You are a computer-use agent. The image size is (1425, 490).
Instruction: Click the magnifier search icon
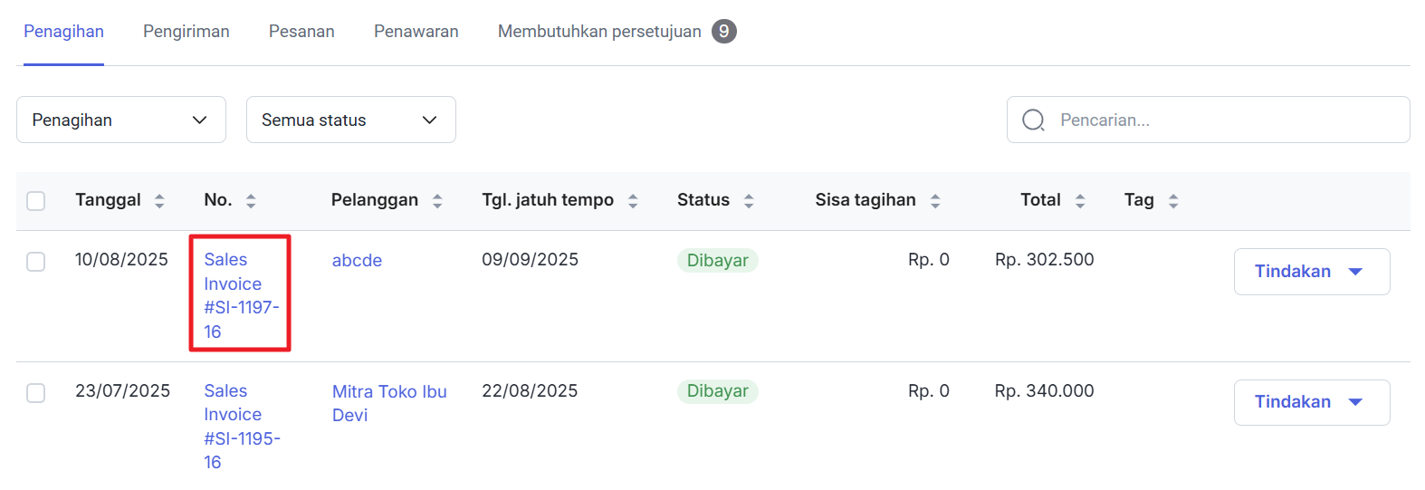point(1033,120)
